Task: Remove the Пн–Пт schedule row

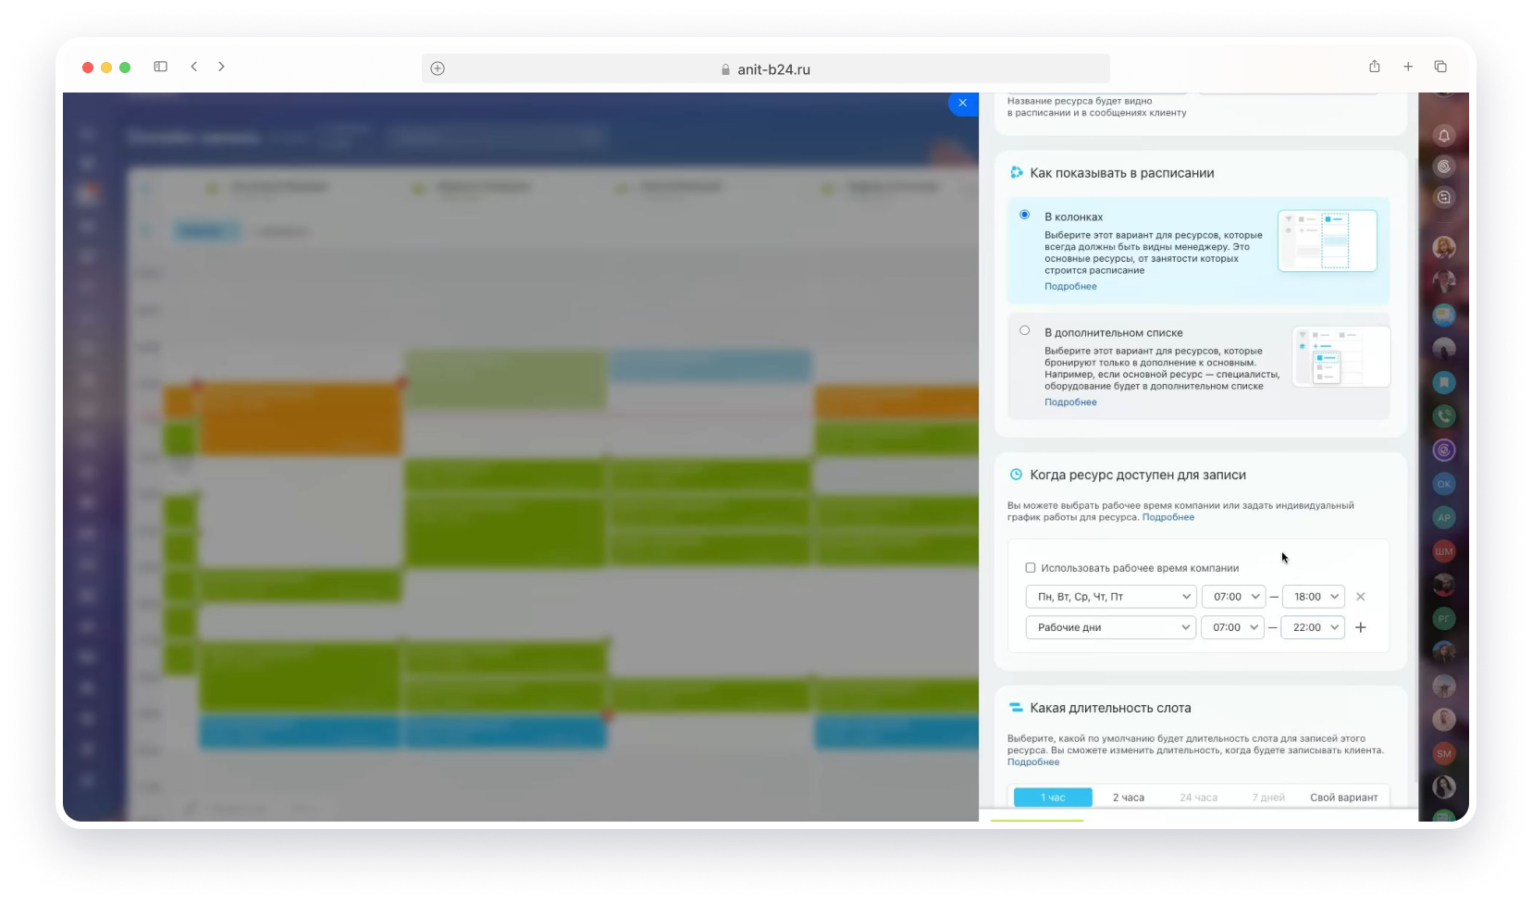Action: (x=1360, y=597)
